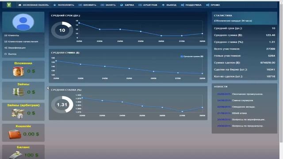Click Всего участников value 27399
Screen dimensions: 283x159
point(271,49)
